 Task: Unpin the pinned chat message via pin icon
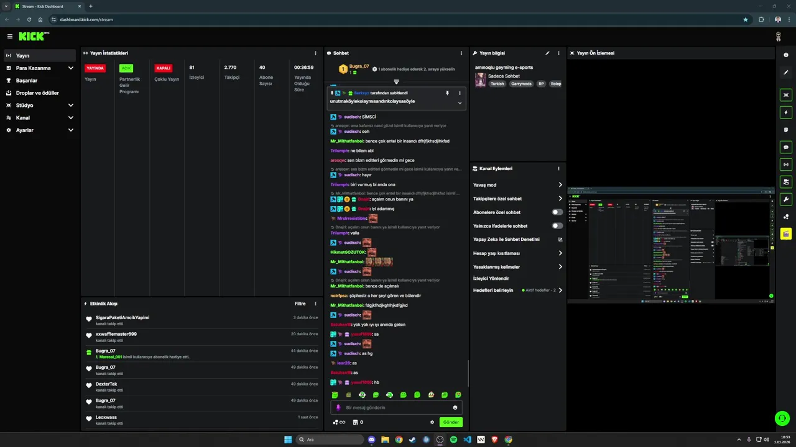(x=447, y=93)
